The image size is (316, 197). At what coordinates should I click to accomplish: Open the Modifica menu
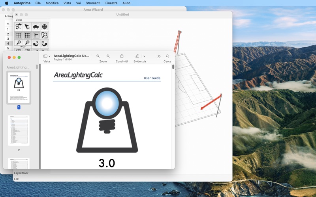(52, 3)
